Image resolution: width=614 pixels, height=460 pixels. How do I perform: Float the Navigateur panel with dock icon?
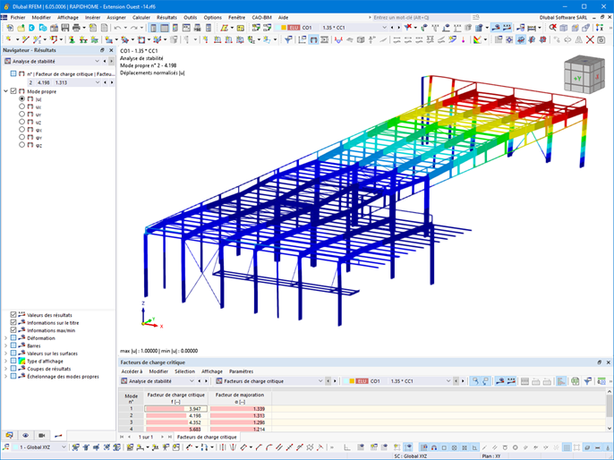(102, 50)
